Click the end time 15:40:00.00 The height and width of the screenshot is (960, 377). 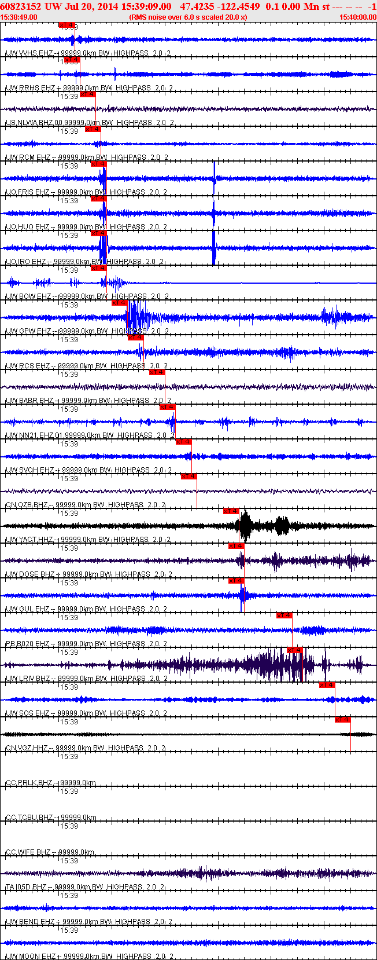pos(357,17)
